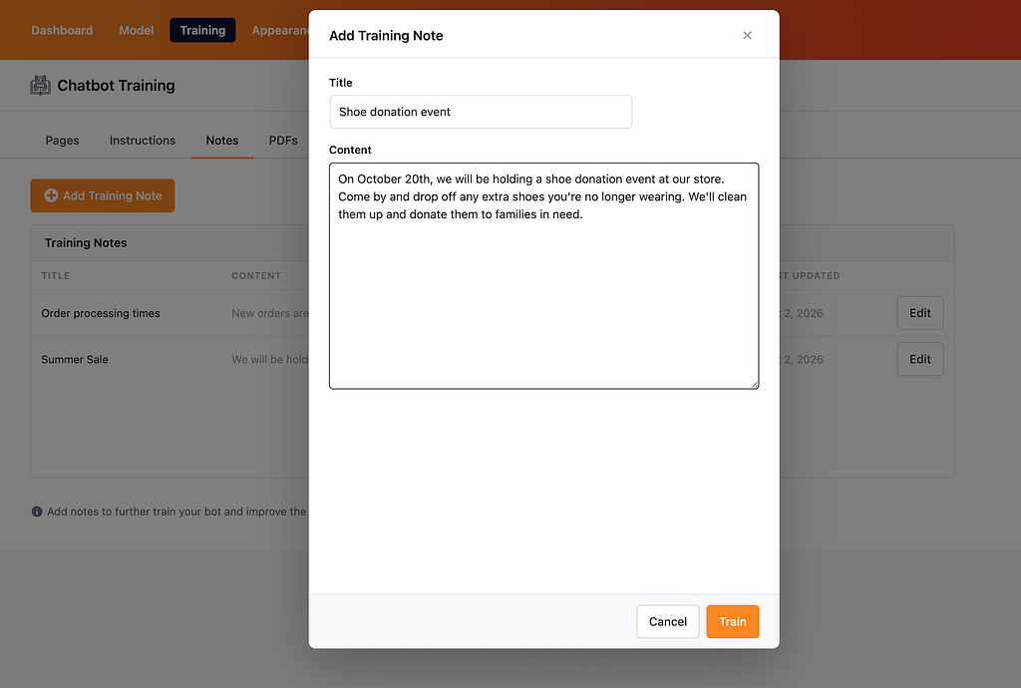The image size is (1021, 688).
Task: Edit the Summer Sale note
Action: click(x=919, y=359)
